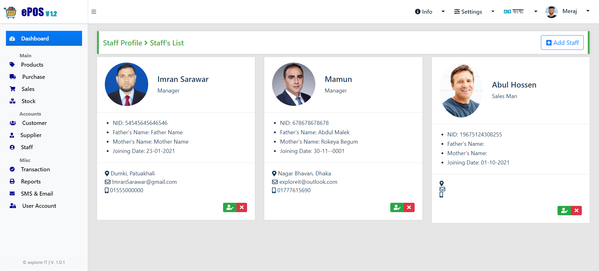Open the Transaction sidebar entry

click(35, 169)
